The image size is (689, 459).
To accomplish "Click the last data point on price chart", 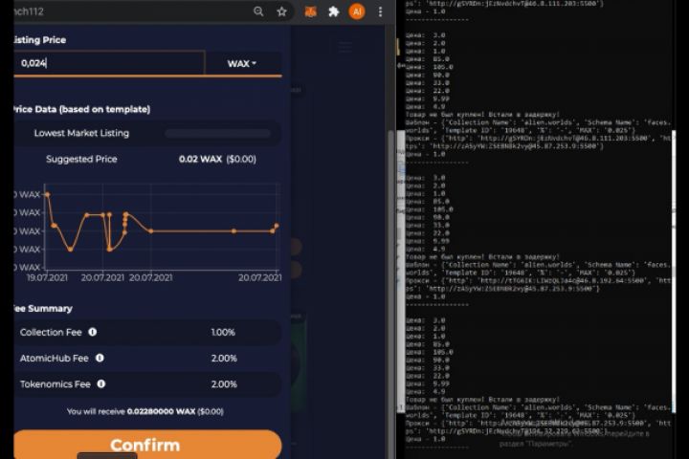I will tap(277, 226).
